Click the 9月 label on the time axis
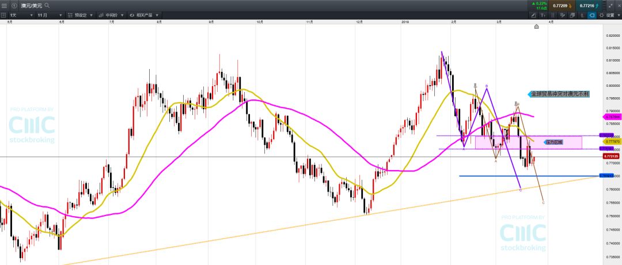 (211, 22)
